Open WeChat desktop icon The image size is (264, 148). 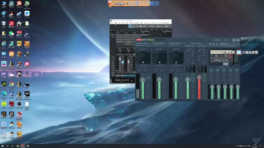coord(12,35)
